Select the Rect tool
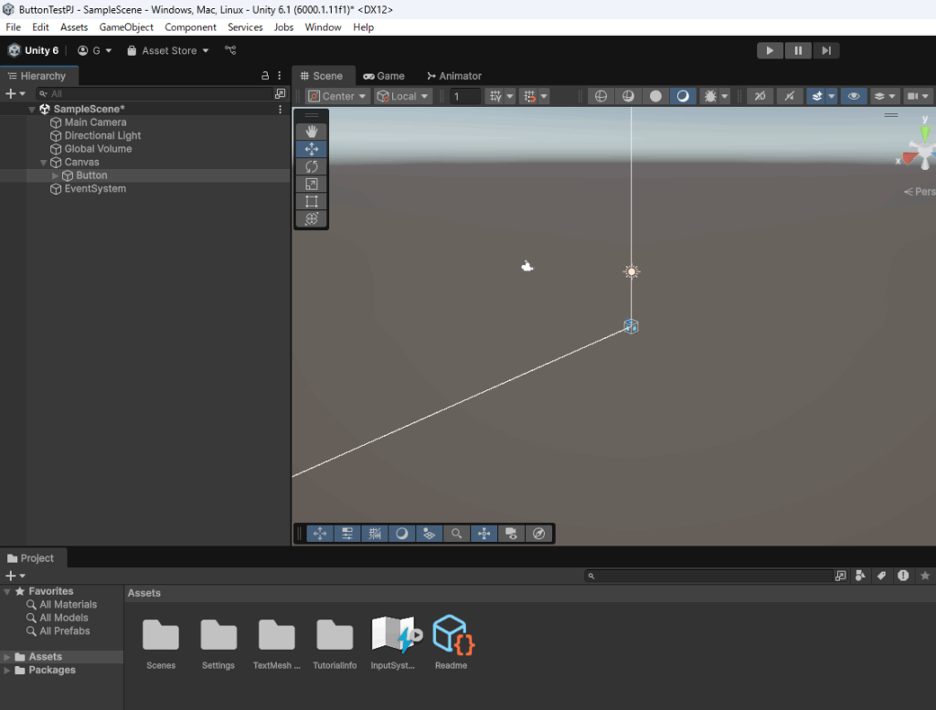The image size is (936, 710). click(x=312, y=201)
